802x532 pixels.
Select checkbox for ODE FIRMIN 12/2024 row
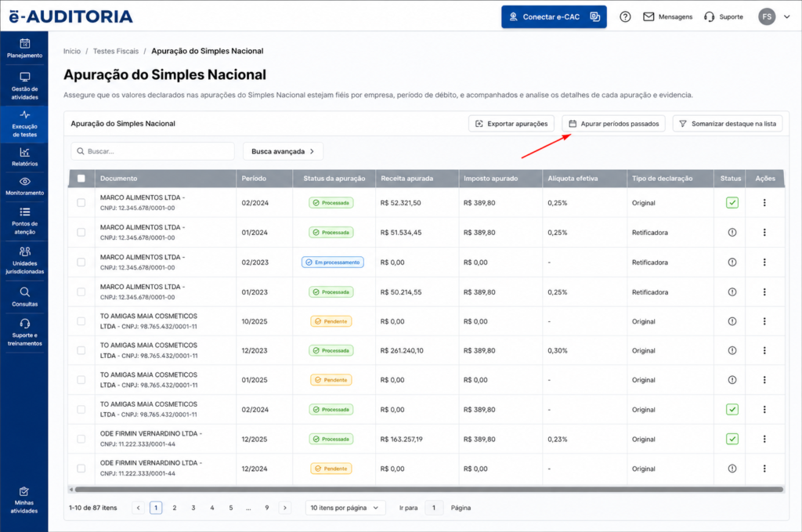coord(81,469)
